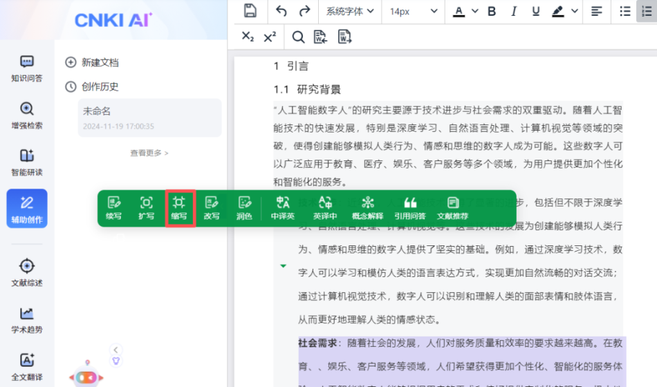Click the 查看更多 link
The image size is (657, 387).
pyautogui.click(x=149, y=153)
